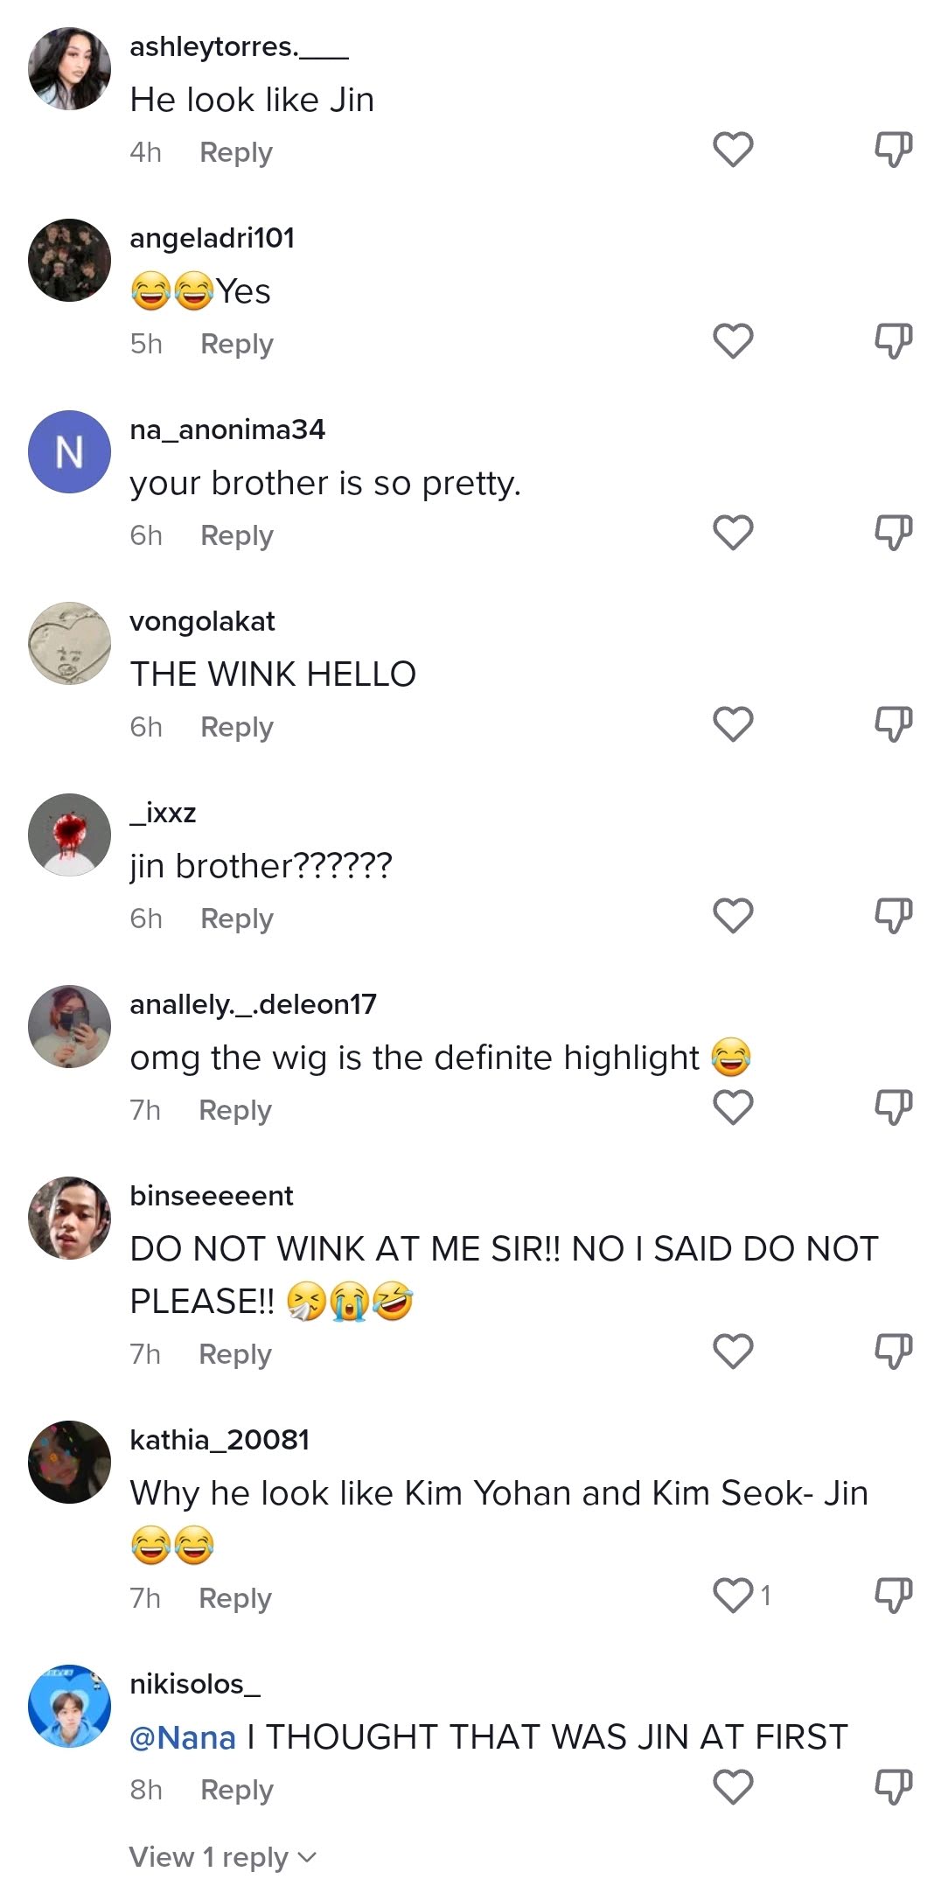Image resolution: width=941 pixels, height=1886 pixels.
Task: Dislike angeladri101's comment using the thumbs-down icon
Action: click(x=894, y=341)
